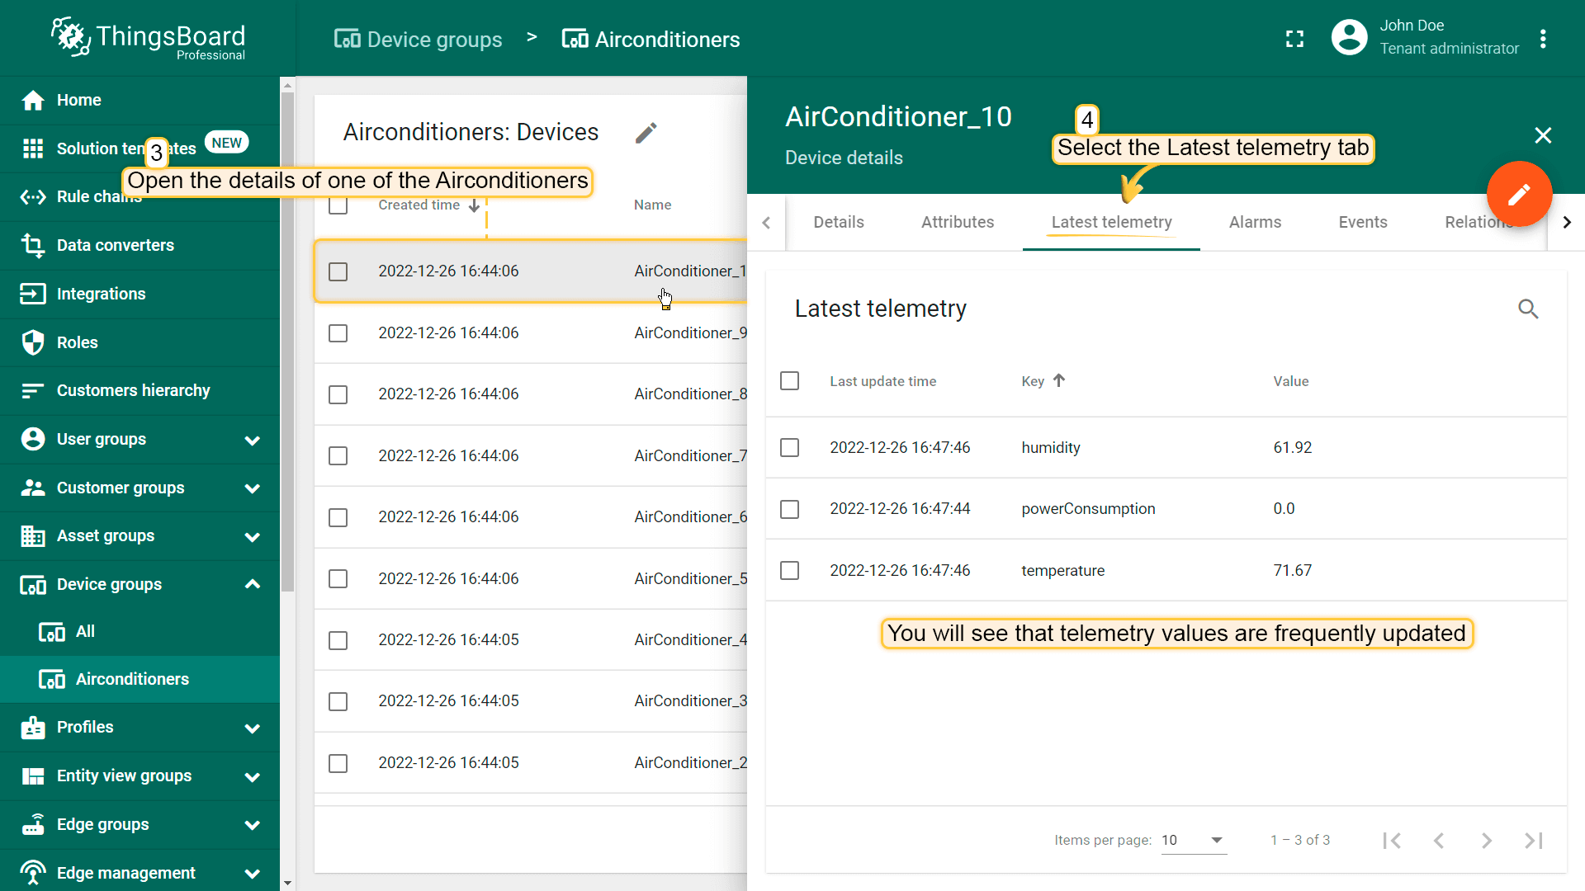This screenshot has height=891, width=1585.
Task: Check the AirConditioner_6 row checkbox
Action: (338, 517)
